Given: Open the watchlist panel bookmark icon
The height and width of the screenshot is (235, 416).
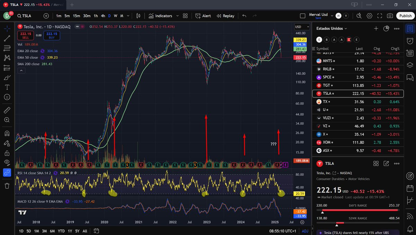Looking at the screenshot, I should pos(410,28).
